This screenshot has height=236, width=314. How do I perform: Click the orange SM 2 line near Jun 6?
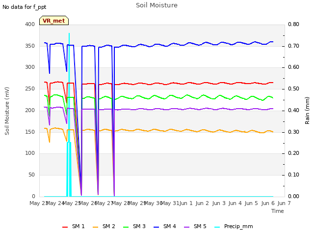(x=268, y=131)
